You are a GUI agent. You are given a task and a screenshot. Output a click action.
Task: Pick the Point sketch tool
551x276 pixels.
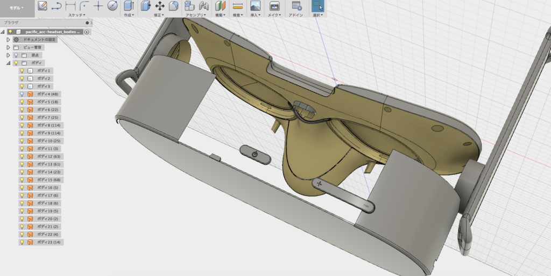[x=98, y=5]
